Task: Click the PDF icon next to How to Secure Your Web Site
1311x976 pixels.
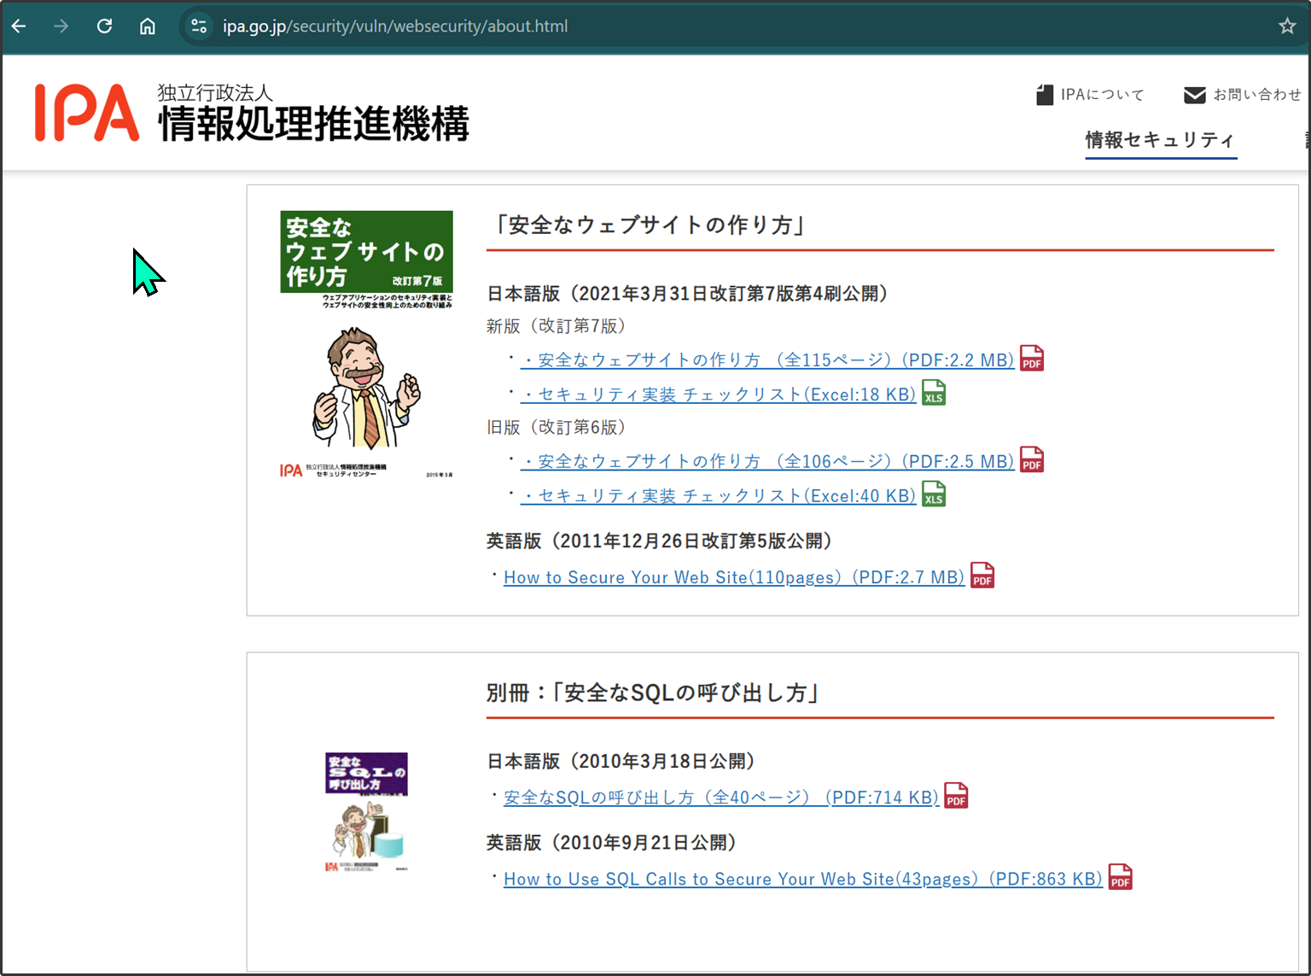Action: (982, 576)
